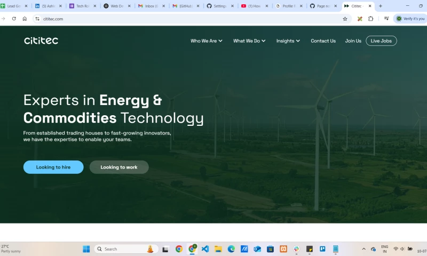Open a new browser tab with plus
Image resolution: width=427 pixels, height=256 pixels.
pos(381,6)
